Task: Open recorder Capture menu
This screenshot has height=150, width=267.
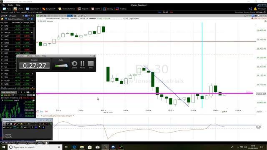Action: coord(21,56)
